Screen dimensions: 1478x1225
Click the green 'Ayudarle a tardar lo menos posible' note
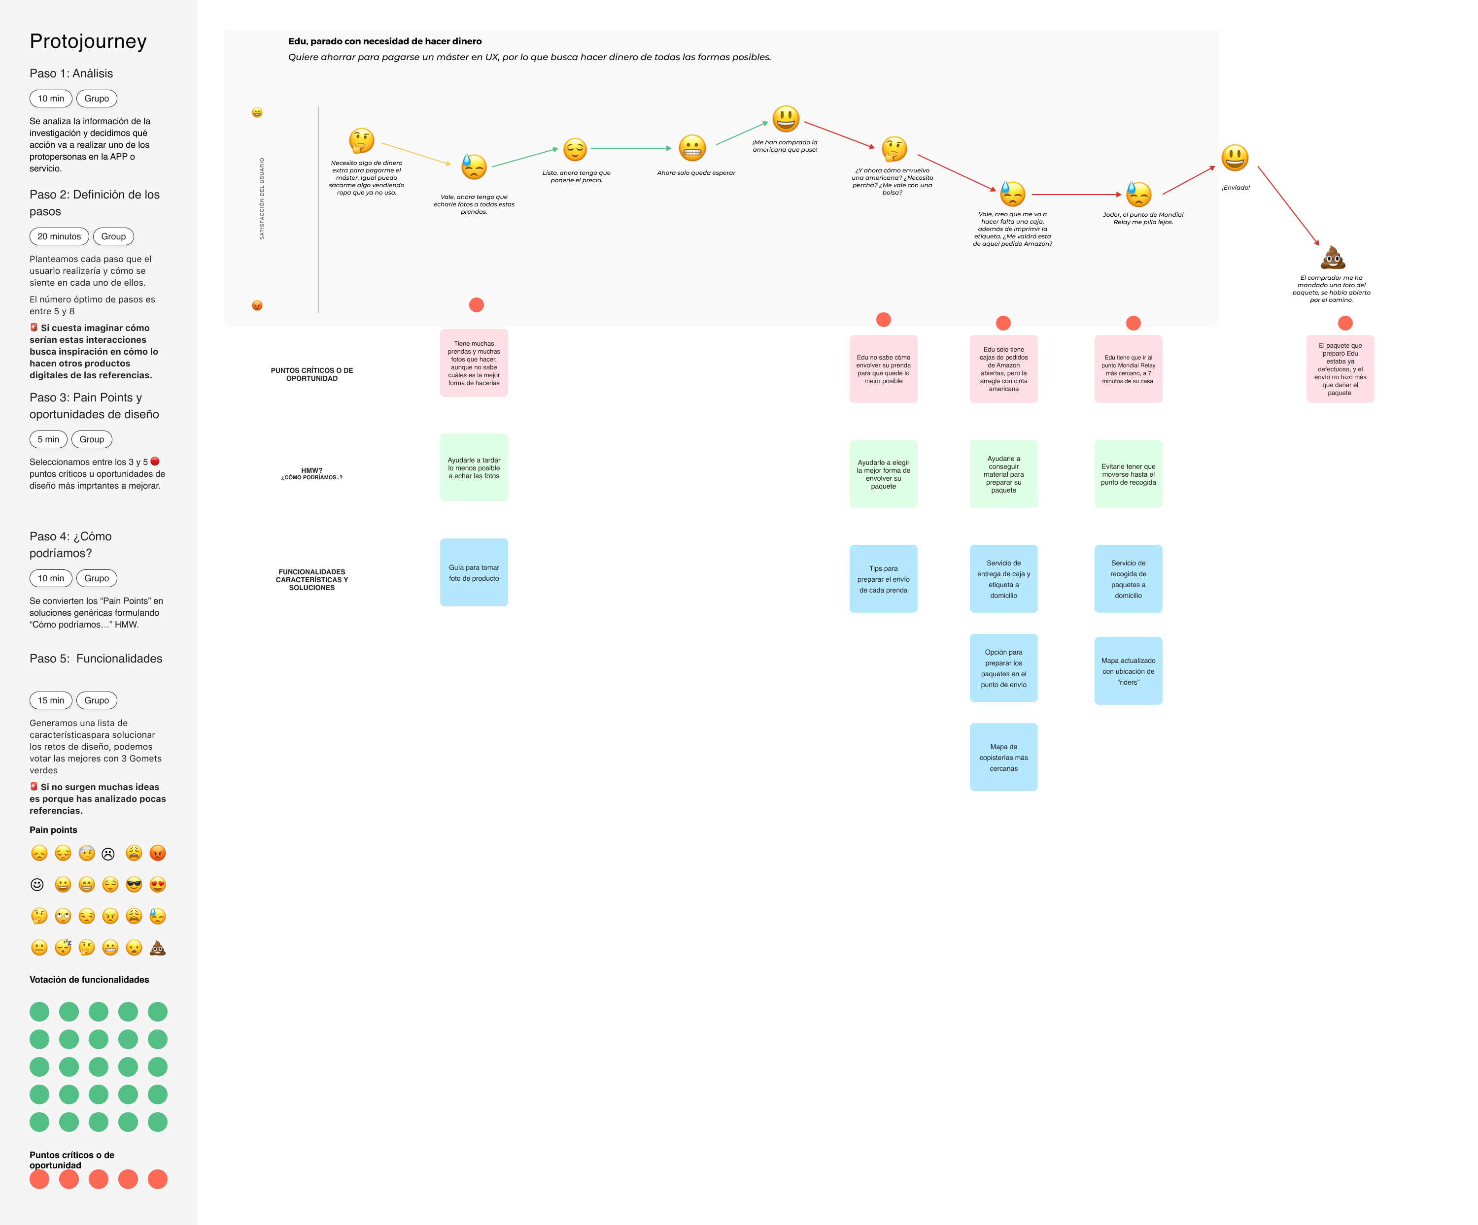[474, 467]
